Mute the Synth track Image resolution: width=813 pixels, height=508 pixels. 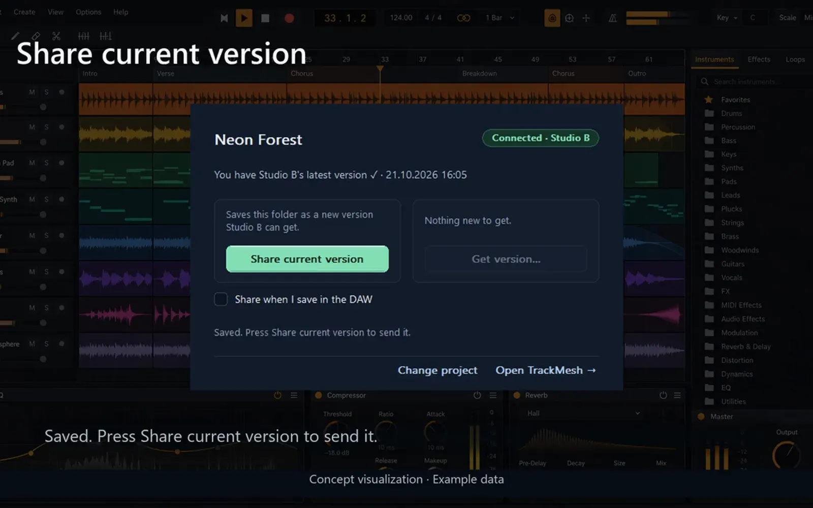(x=32, y=199)
